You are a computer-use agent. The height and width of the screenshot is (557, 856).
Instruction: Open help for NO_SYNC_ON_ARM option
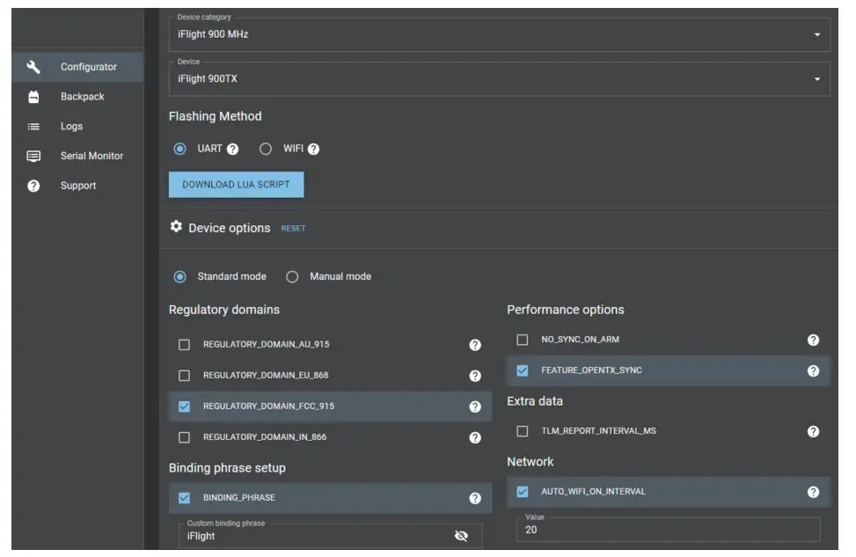pos(813,340)
